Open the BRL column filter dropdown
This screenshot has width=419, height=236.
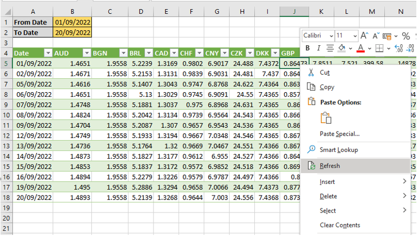point(149,53)
